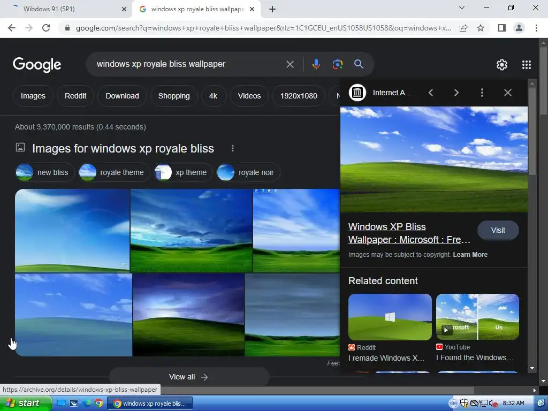
Task: Click the share page icon in address bar
Action: [x=463, y=28]
